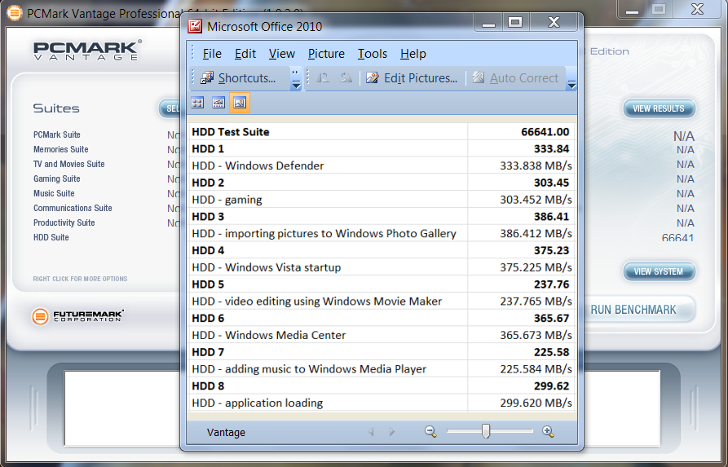The image size is (728, 467).
Task: Select the Single Picture View icon
Action: [240, 103]
